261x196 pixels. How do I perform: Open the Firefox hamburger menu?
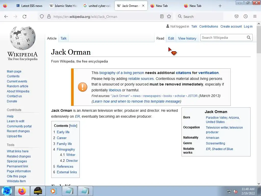coord(255,16)
